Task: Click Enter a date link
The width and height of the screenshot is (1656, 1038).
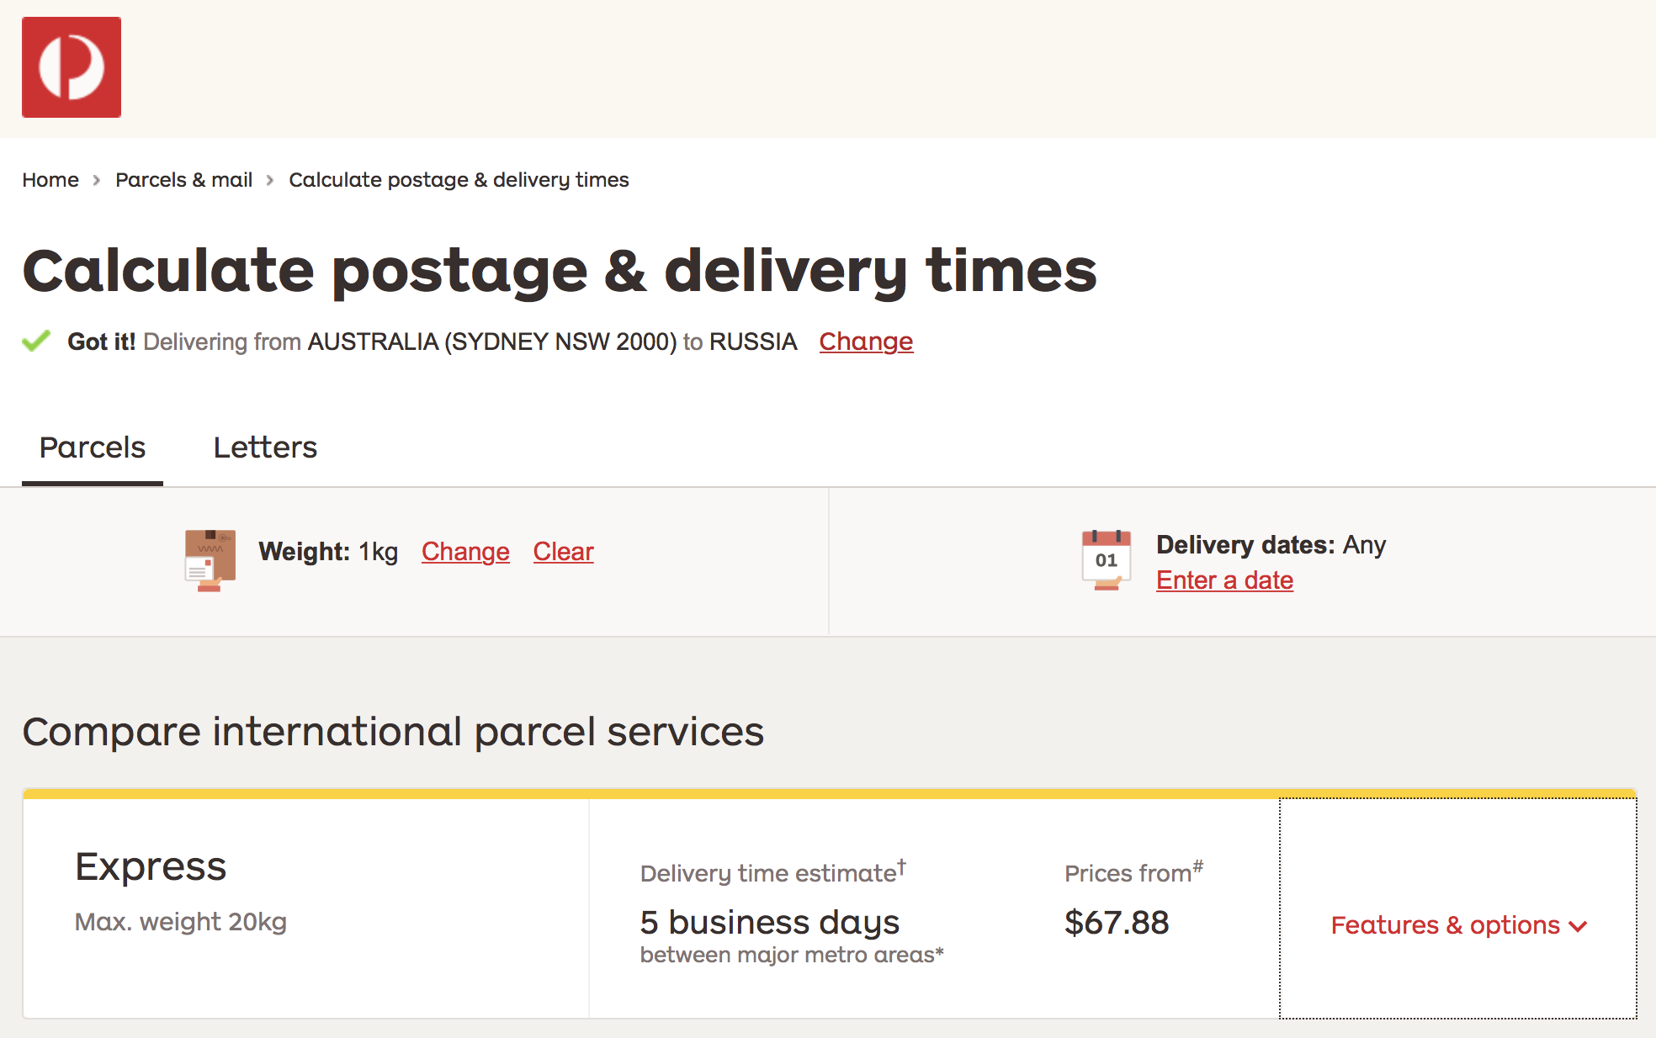Action: [x=1224, y=580]
